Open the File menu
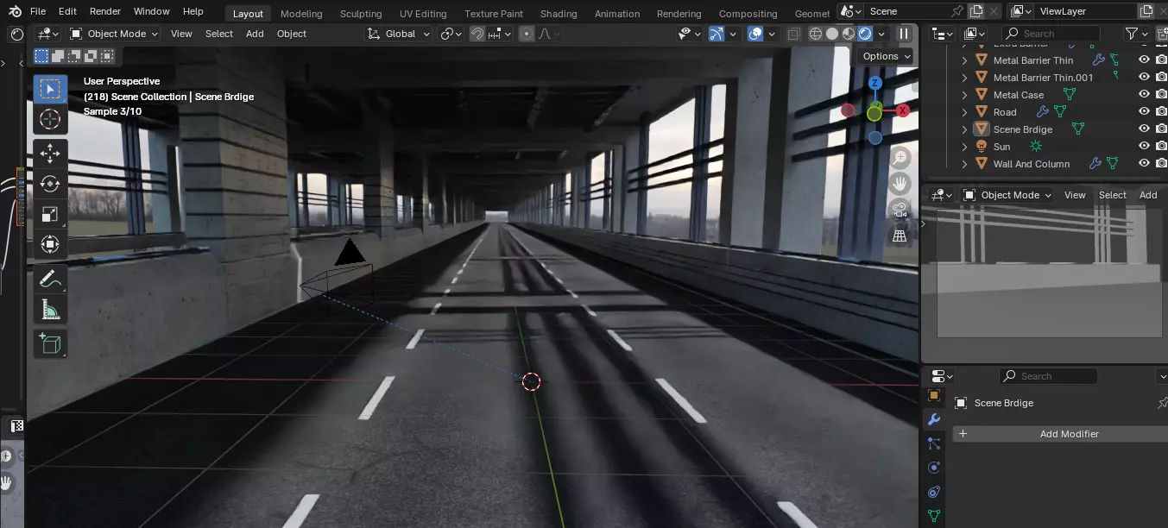Image resolution: width=1168 pixels, height=528 pixels. coord(38,11)
